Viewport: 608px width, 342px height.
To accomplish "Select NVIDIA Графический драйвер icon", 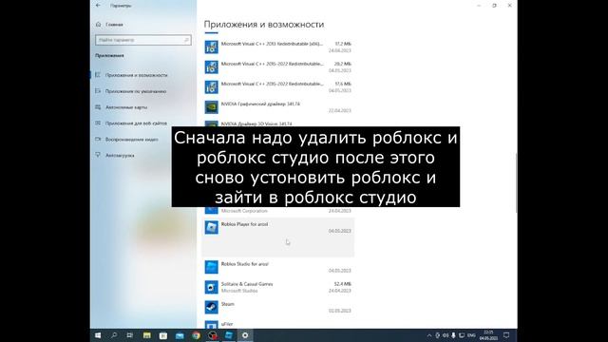I will (x=211, y=107).
